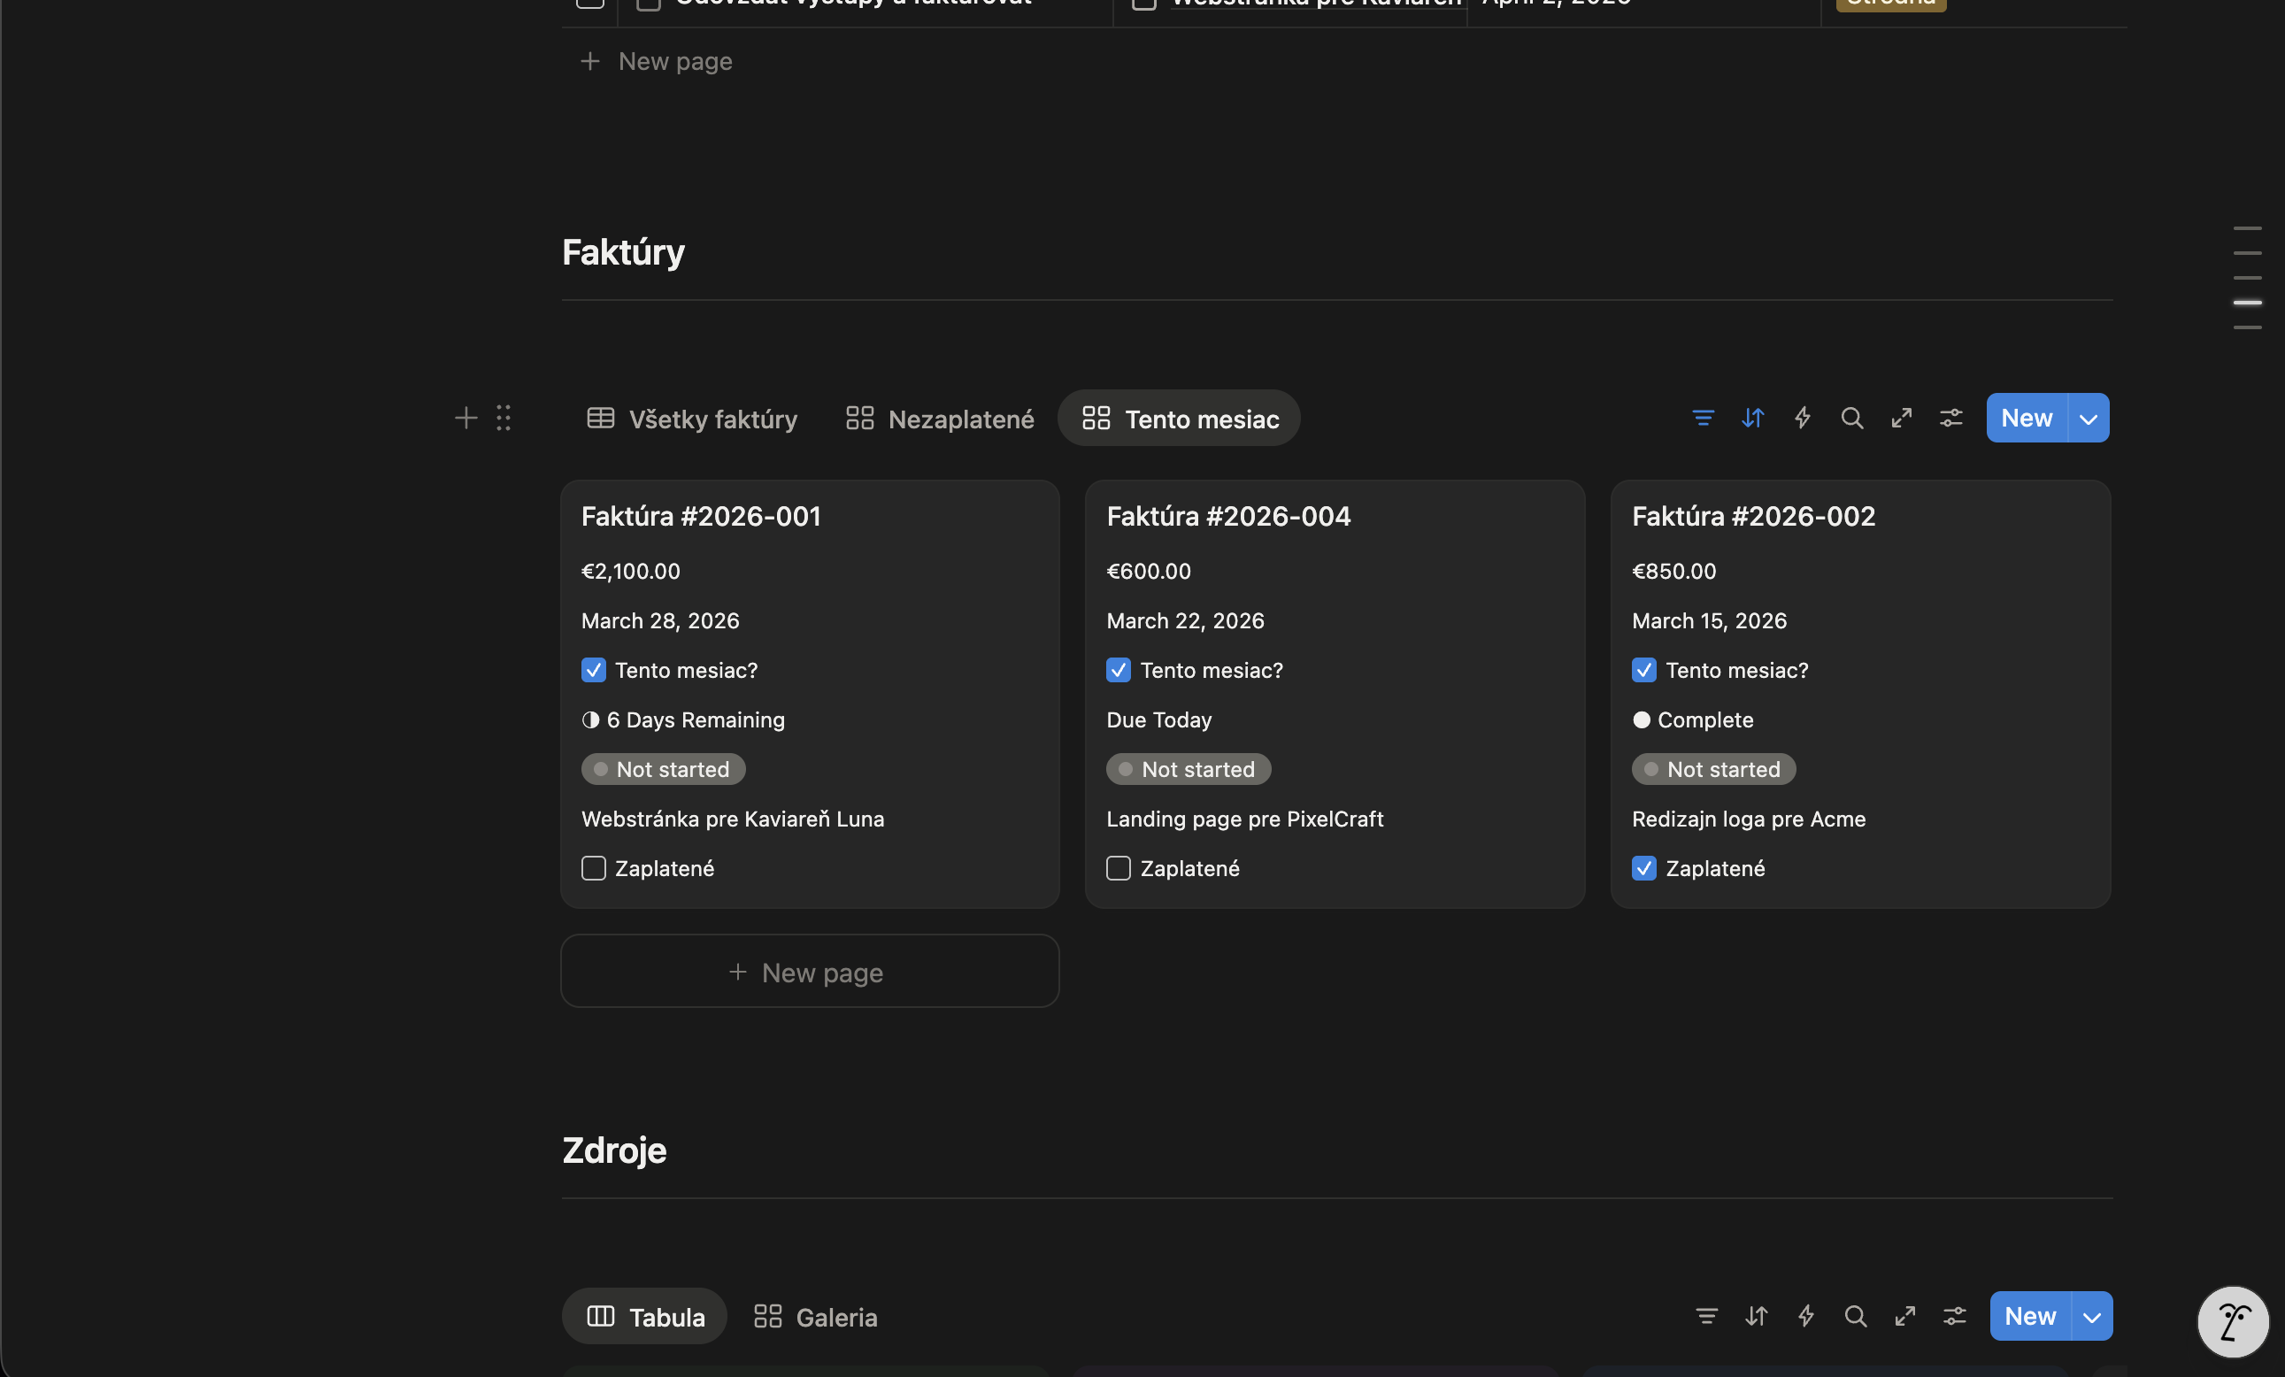Open the Notion AI assistant button

click(x=2232, y=1321)
